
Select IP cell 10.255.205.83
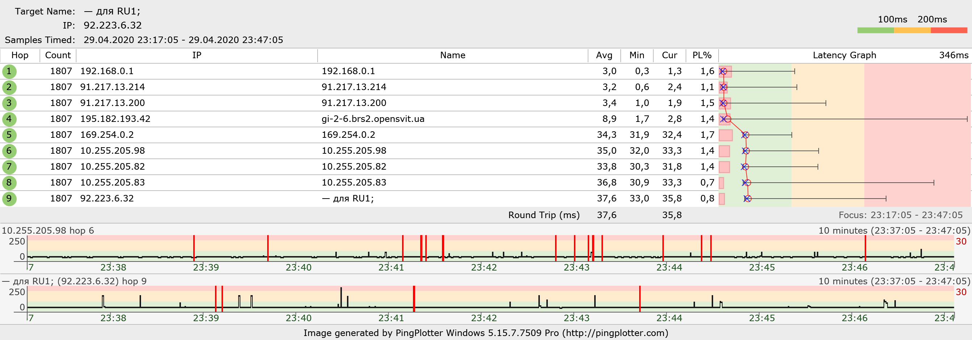pos(112,183)
